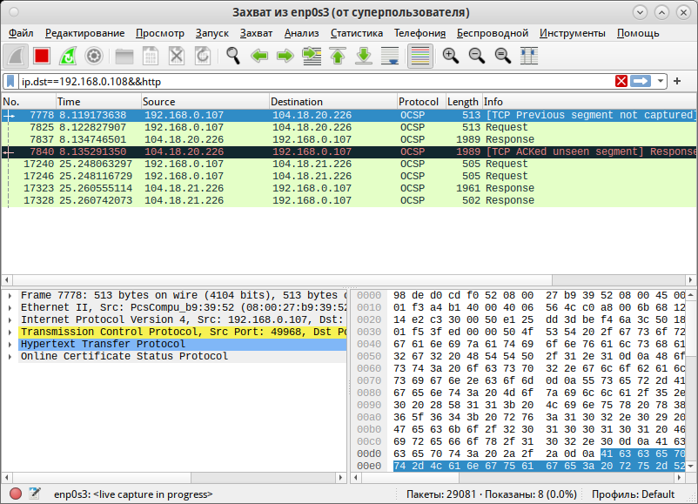Open capture options gear icon
This screenshot has width=698, height=504.
[94, 56]
